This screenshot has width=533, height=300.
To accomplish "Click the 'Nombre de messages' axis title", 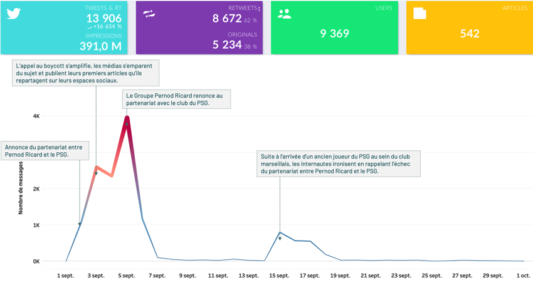I will click(x=21, y=188).
